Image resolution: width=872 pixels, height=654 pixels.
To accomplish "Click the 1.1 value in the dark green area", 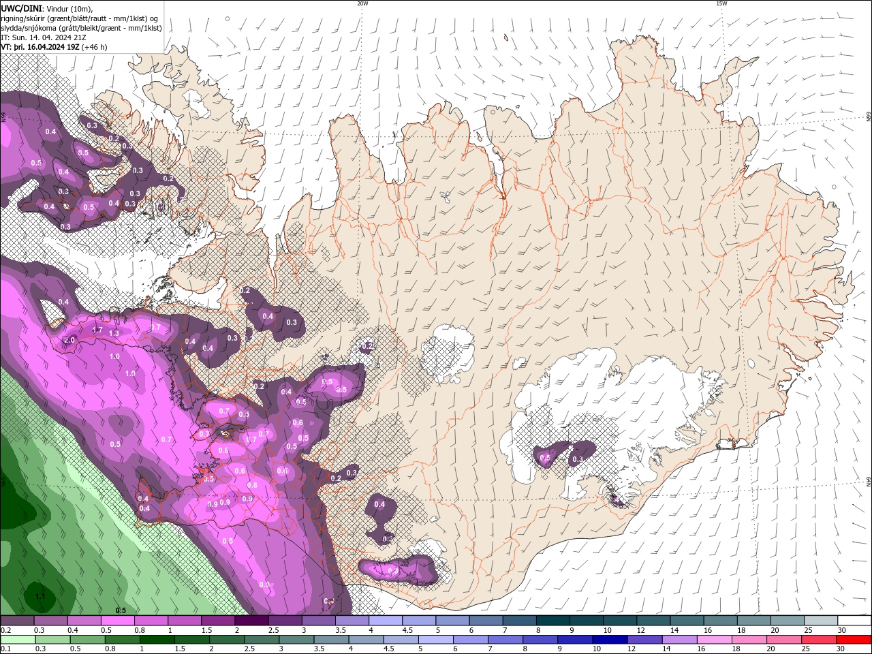I will tap(40, 596).
